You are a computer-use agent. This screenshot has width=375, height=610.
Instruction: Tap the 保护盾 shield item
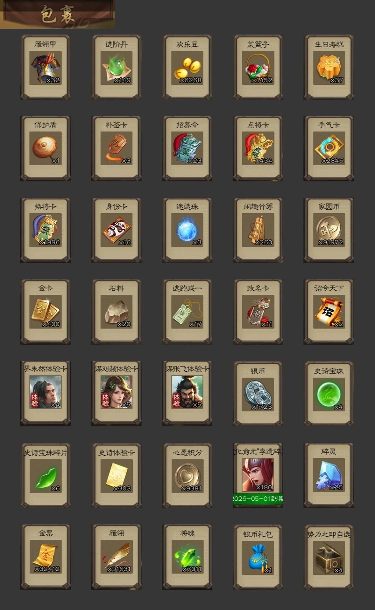point(46,149)
